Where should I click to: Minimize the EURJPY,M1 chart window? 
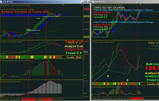(83, 2)
